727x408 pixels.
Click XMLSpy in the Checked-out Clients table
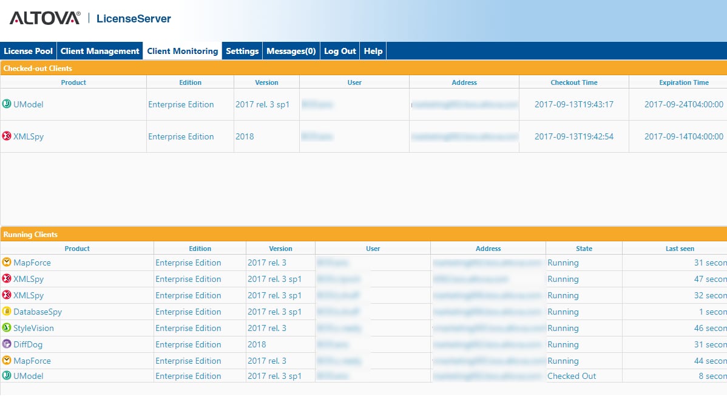(29, 136)
